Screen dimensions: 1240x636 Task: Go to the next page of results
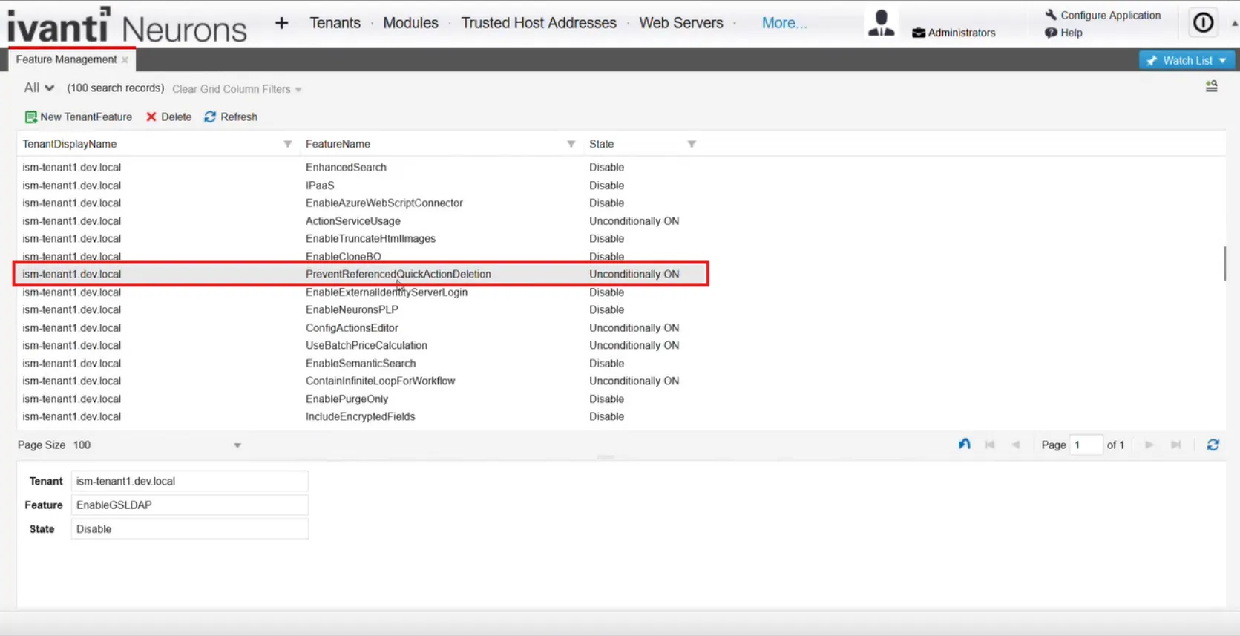1149,445
